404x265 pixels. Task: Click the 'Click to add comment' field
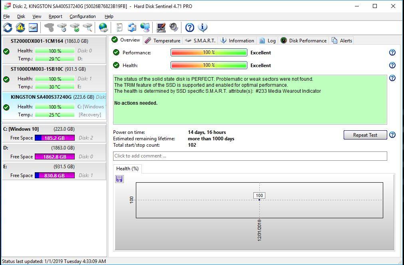pos(250,156)
